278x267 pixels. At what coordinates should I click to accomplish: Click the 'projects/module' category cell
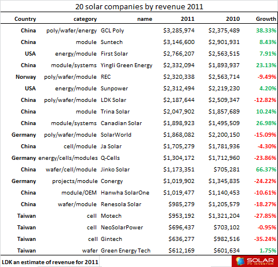click(75, 181)
